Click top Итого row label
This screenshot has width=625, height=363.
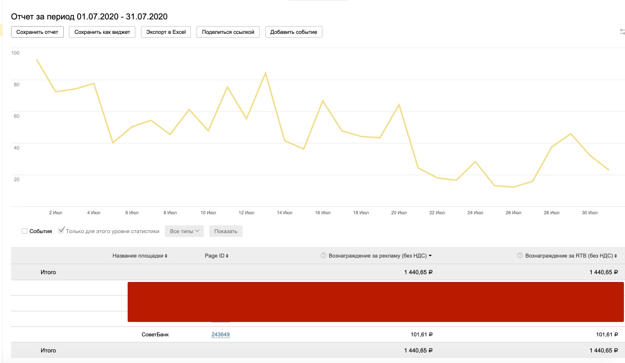click(48, 272)
